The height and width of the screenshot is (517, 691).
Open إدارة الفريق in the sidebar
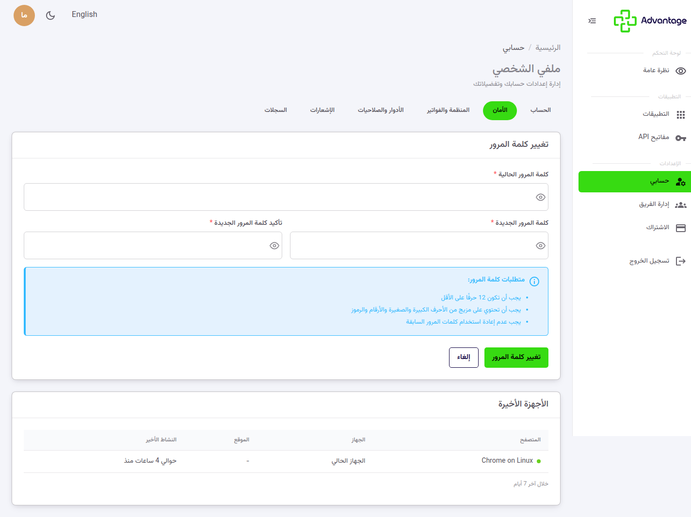pyautogui.click(x=635, y=205)
